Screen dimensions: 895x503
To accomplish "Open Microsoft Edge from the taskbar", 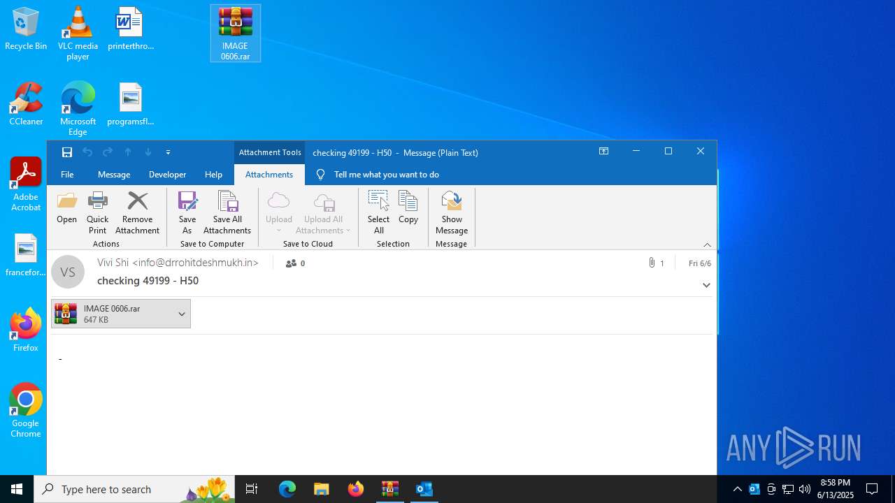I will [287, 489].
